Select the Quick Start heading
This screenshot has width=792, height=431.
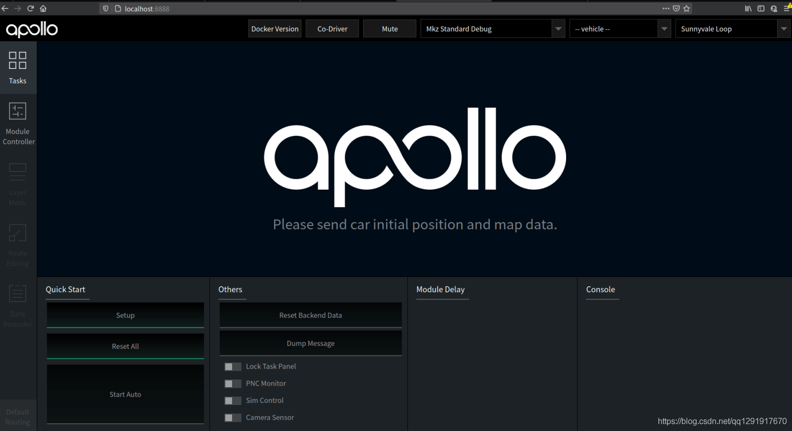coord(65,289)
